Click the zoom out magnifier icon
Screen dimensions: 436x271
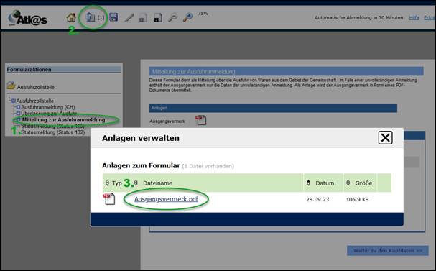(x=172, y=17)
